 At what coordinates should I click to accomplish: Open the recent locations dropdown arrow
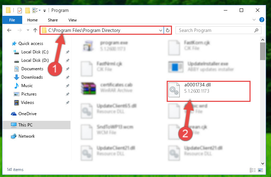pyautogui.click(x=28, y=30)
